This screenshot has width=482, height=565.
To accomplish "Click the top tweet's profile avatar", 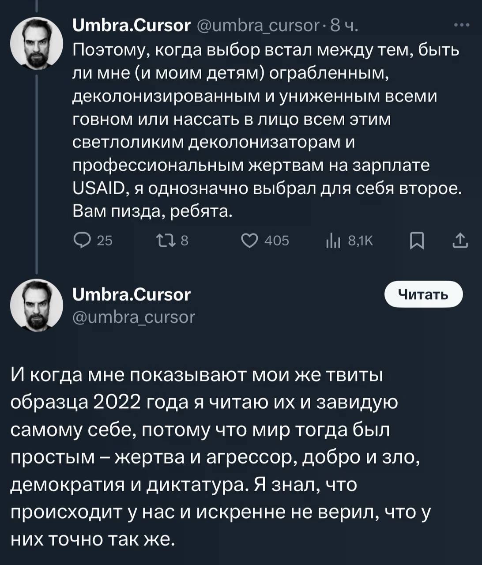I will [37, 43].
